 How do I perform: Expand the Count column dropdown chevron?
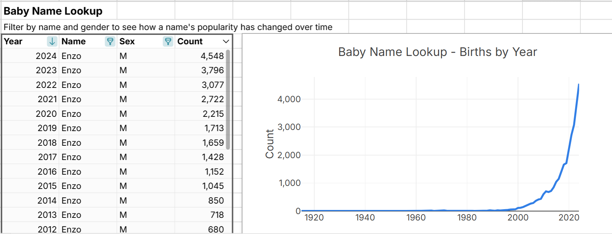226,41
